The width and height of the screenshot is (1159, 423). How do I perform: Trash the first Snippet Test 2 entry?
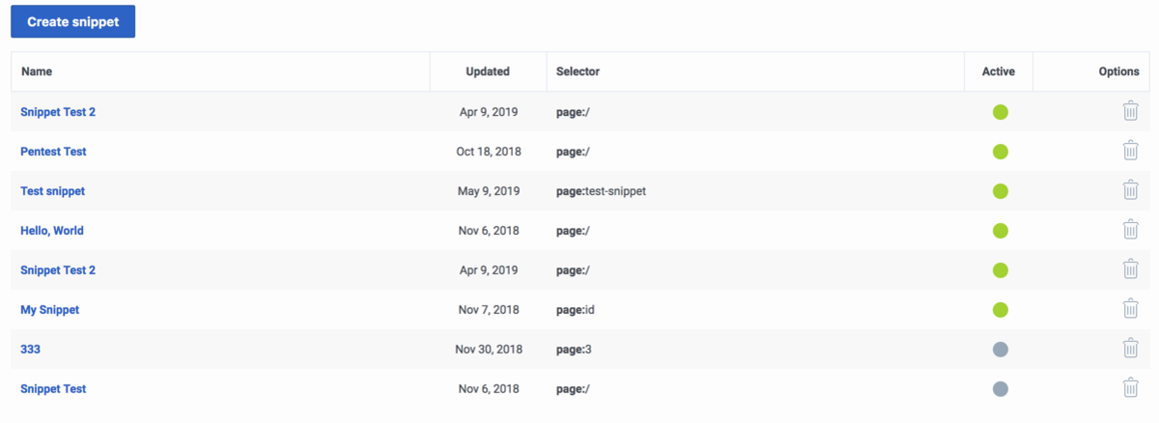coord(1130,111)
